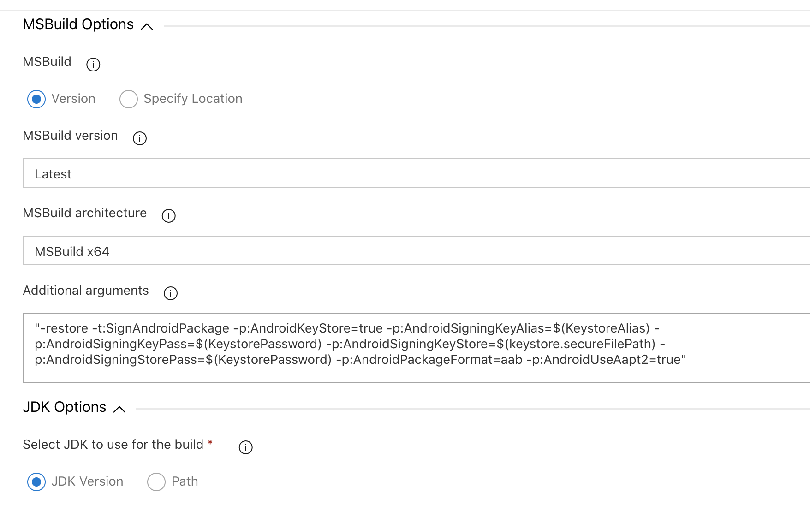Click the MSBuild architecture label text
Image resolution: width=810 pixels, height=511 pixels.
(85, 213)
